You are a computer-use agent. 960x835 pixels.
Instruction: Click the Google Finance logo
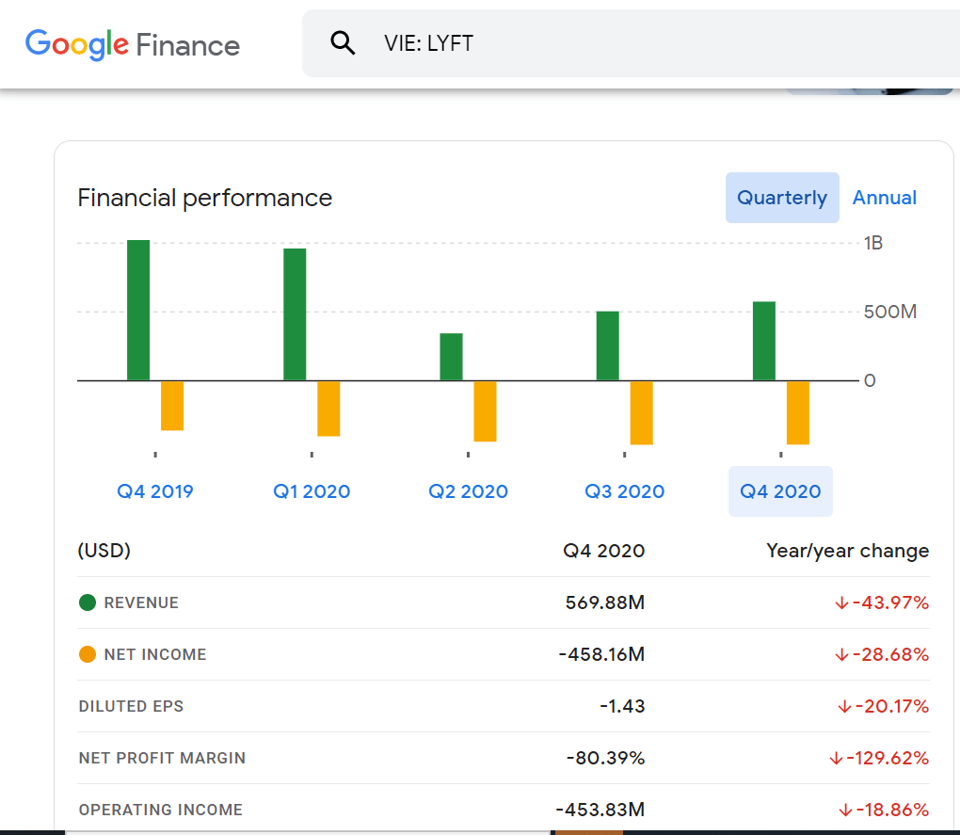coord(133,44)
